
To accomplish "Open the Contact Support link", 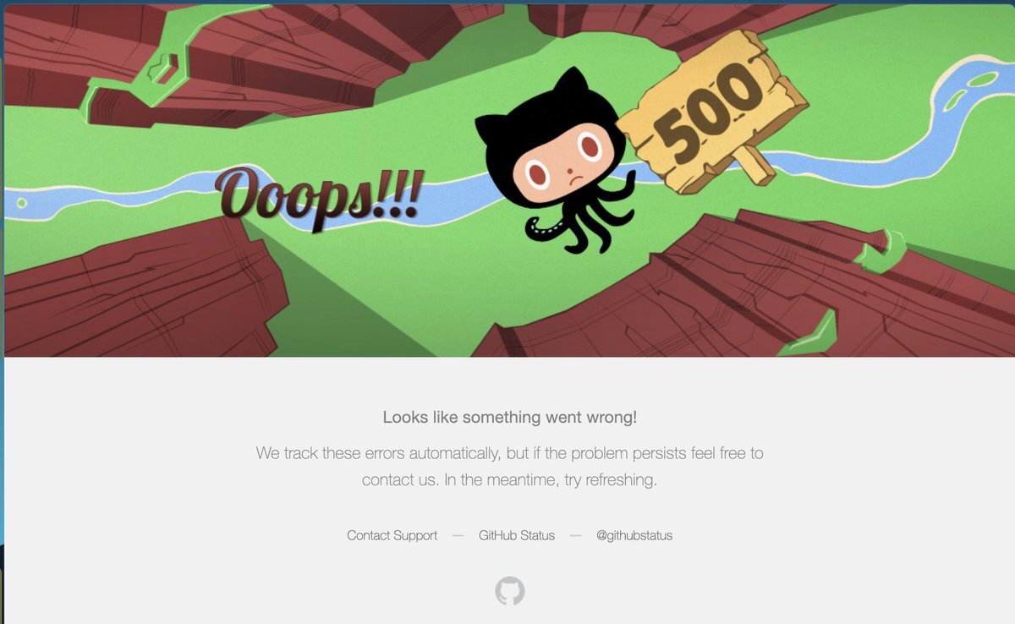I will tap(392, 535).
